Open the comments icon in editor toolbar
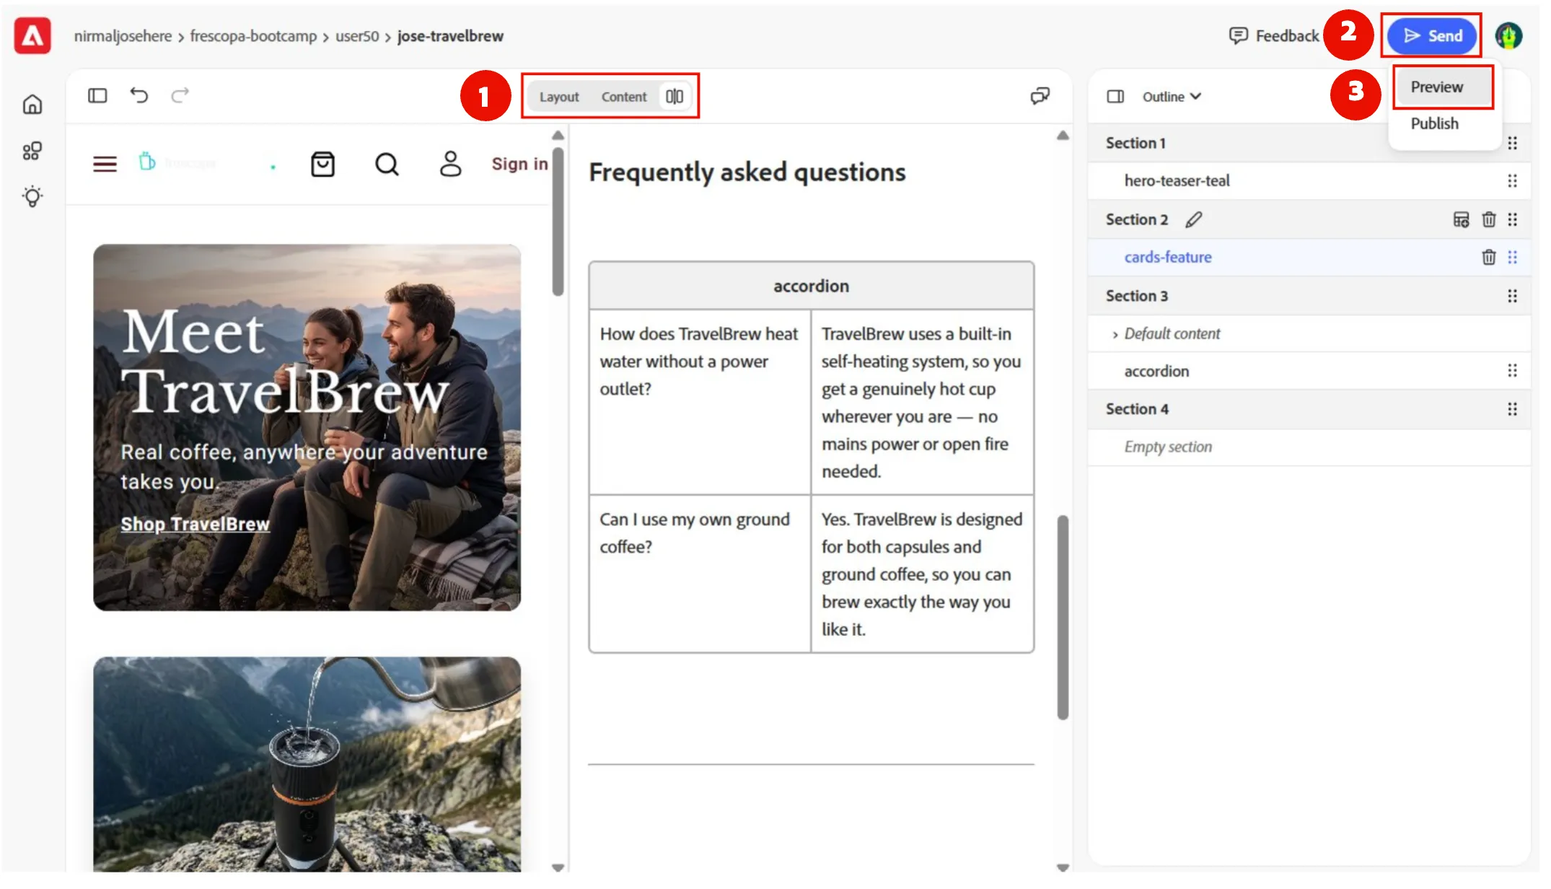This screenshot has width=1551, height=889. click(1040, 96)
